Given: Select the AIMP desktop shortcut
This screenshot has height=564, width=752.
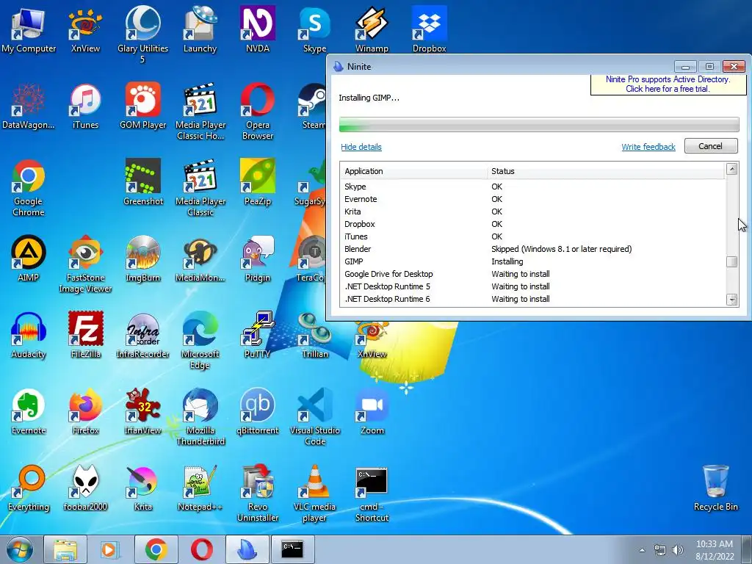Looking at the screenshot, I should (29, 258).
